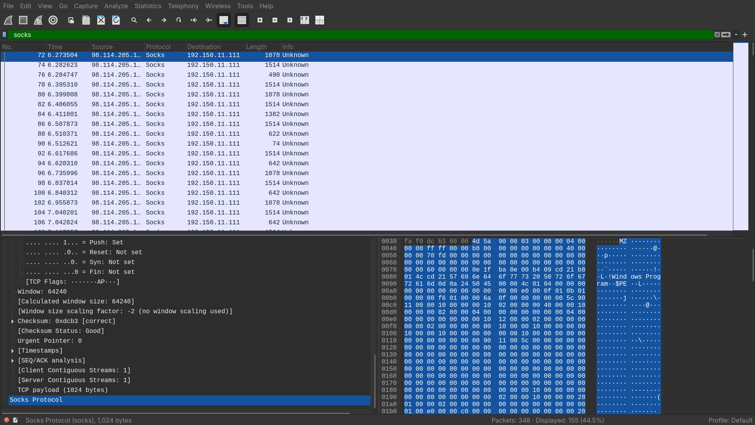Click the find packet magnifier icon
This screenshot has width=755, height=425.
tap(134, 20)
